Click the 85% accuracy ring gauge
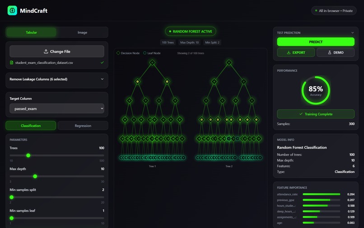Image resolution: width=364 pixels, height=228 pixels. 316,90
